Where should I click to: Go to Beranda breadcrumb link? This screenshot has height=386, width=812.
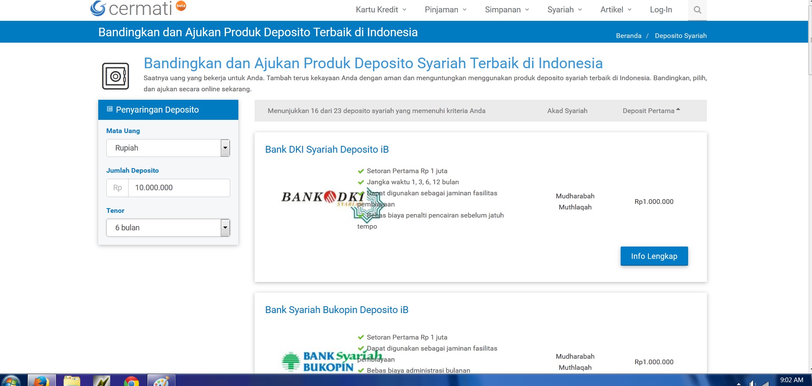pos(628,36)
